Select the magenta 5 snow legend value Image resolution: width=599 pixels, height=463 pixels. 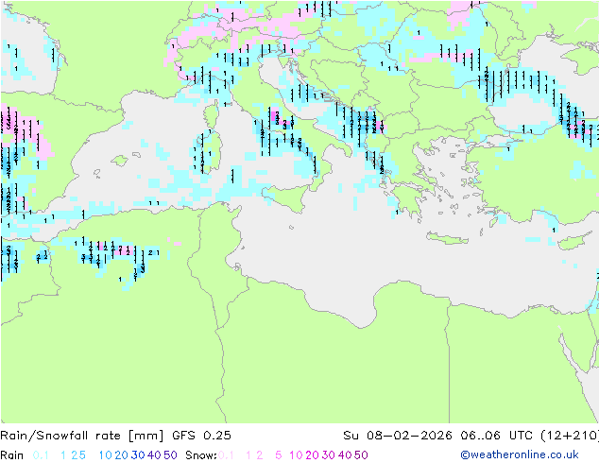pos(279,455)
